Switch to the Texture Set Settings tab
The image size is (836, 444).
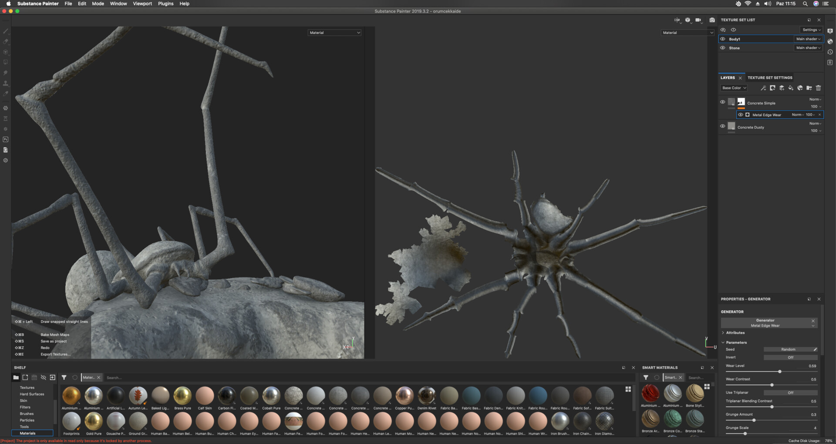pos(770,78)
